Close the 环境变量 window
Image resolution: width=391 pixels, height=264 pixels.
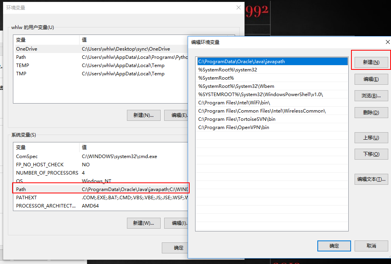(x=238, y=7)
